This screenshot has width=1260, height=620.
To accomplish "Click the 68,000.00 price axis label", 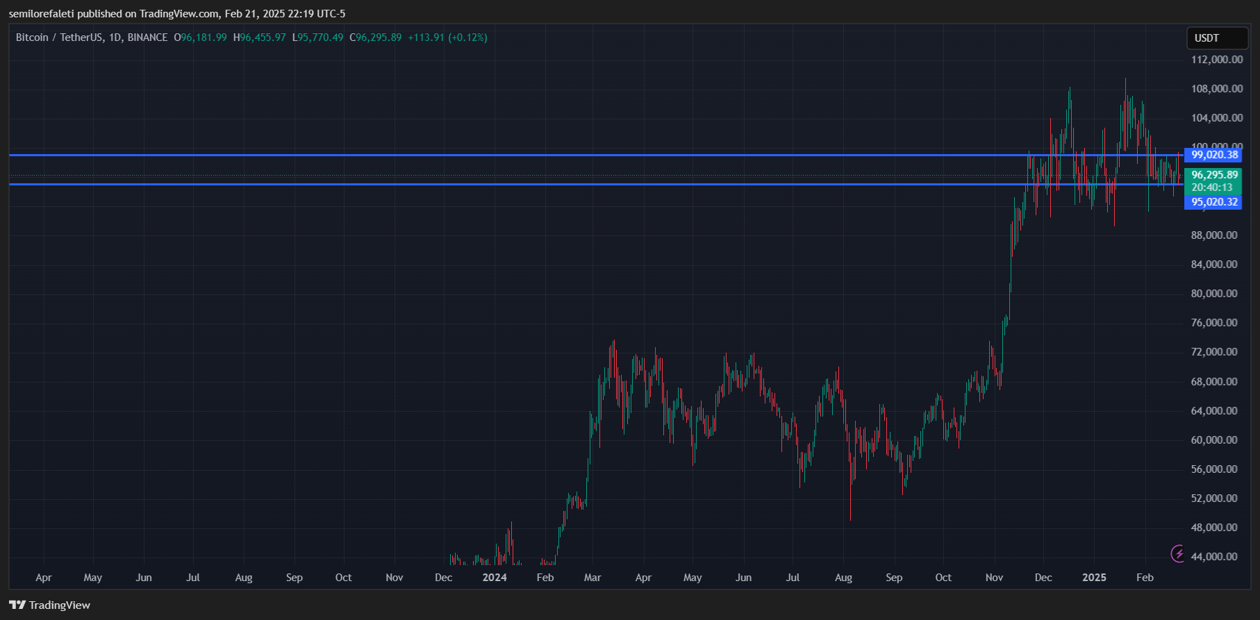I will (1214, 382).
